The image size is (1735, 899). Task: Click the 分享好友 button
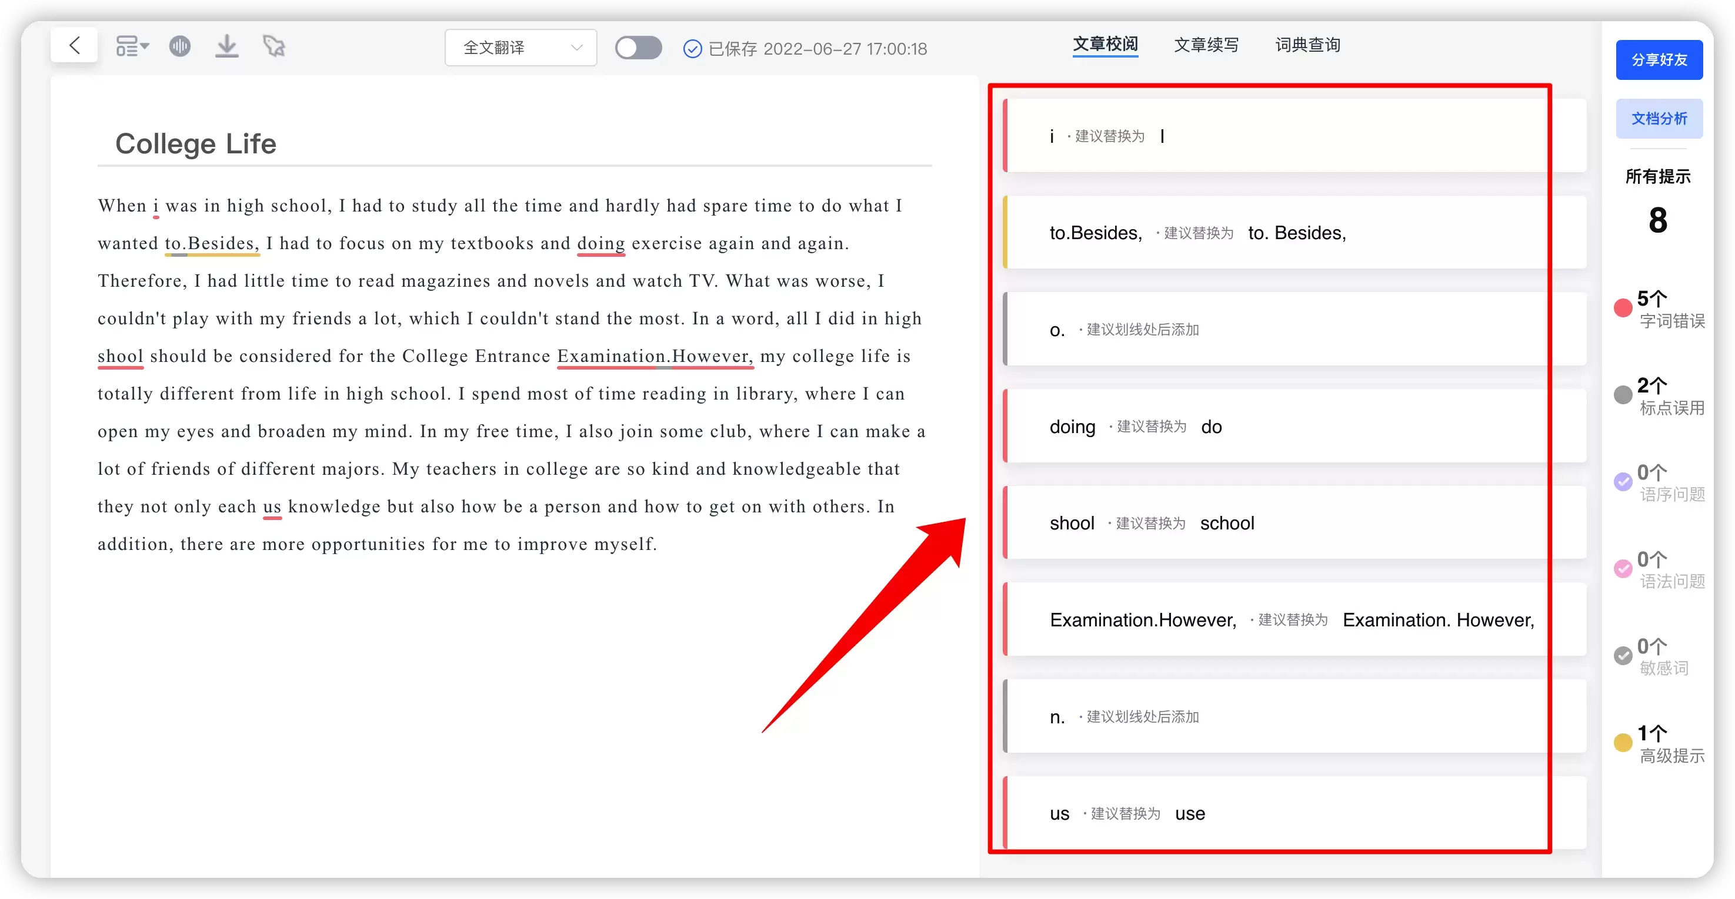(x=1659, y=60)
